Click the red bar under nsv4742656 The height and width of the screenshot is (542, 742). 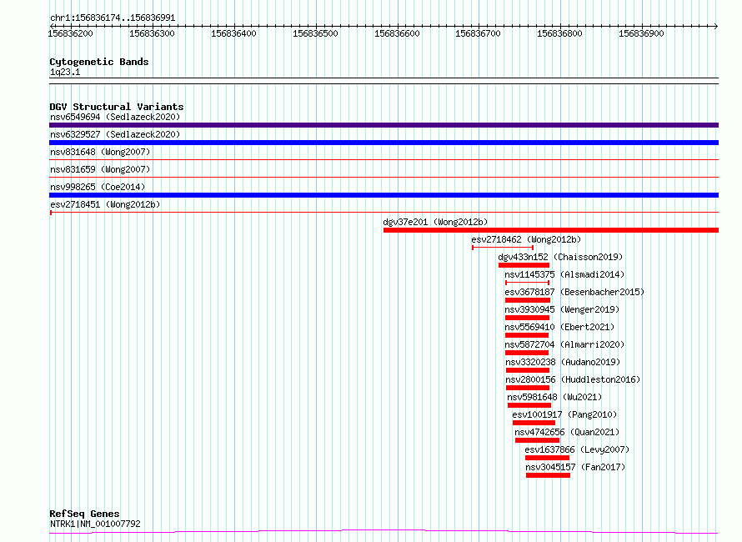tap(537, 440)
